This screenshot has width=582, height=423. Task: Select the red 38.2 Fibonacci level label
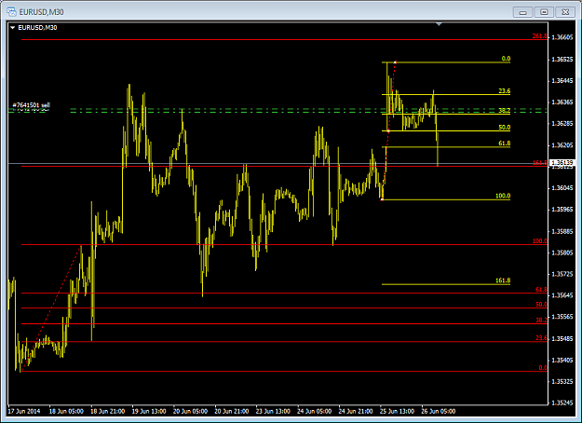point(541,321)
